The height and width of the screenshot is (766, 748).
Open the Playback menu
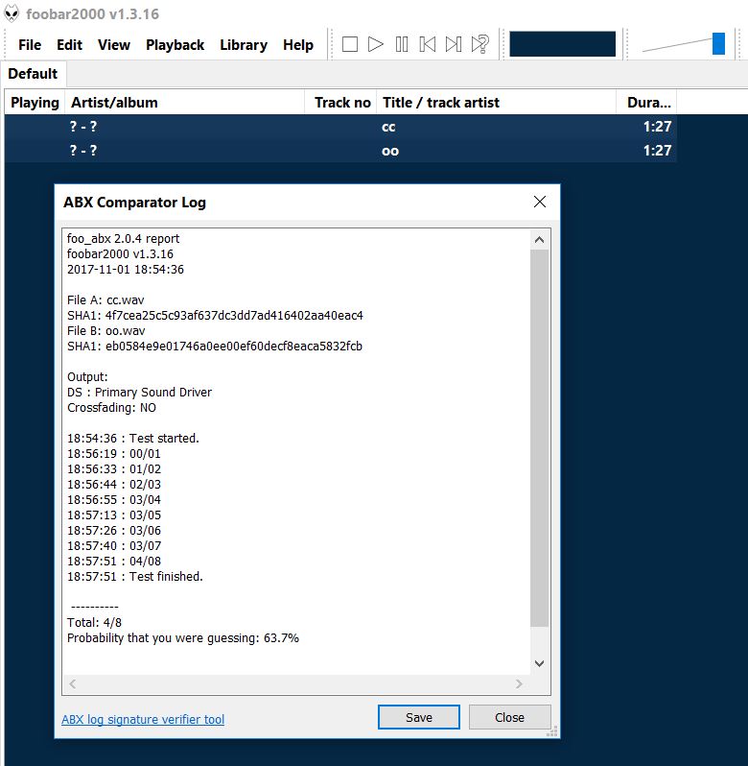(175, 45)
